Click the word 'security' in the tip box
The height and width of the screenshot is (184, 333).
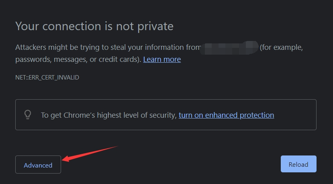[x=161, y=115]
